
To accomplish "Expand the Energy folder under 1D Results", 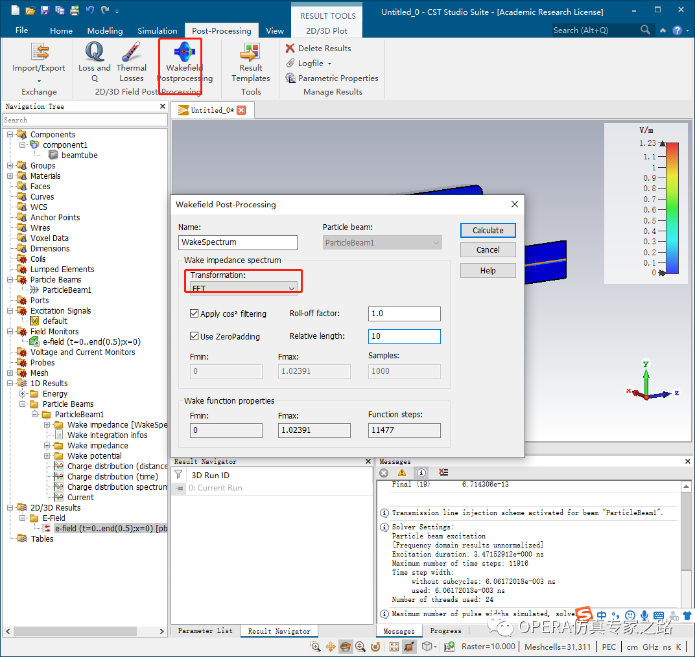I will click(22, 393).
